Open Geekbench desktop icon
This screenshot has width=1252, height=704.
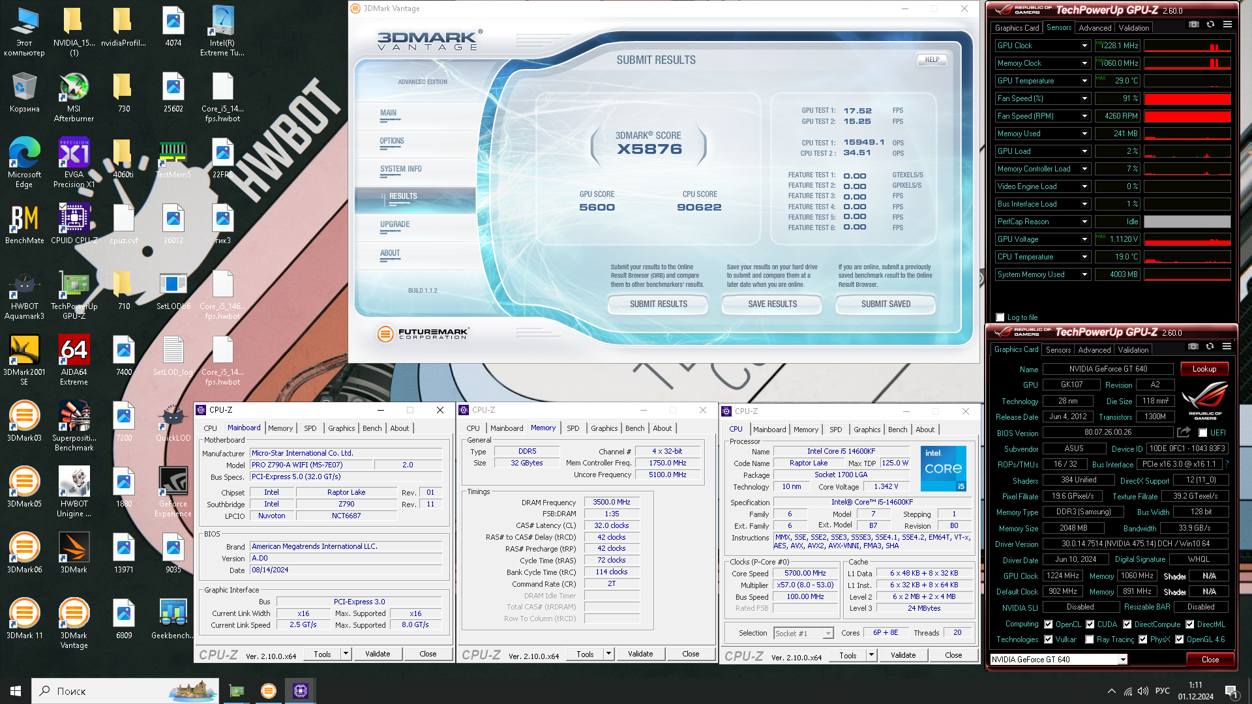(173, 619)
